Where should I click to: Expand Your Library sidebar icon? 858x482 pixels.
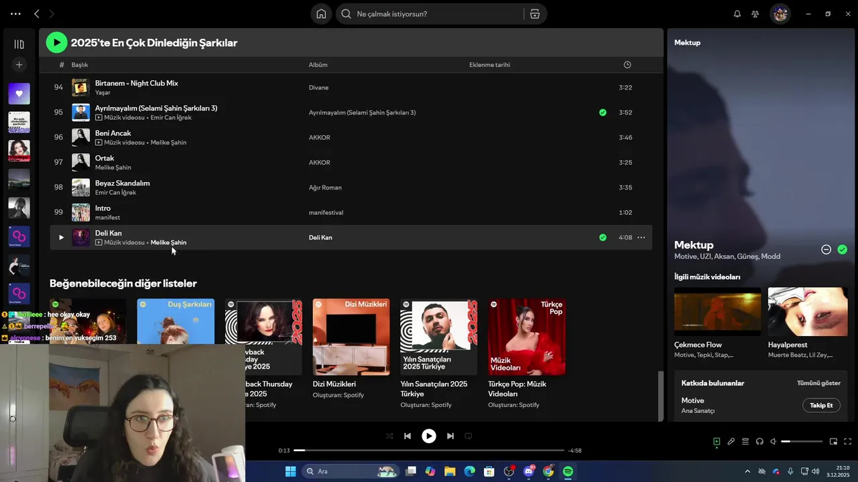point(19,44)
